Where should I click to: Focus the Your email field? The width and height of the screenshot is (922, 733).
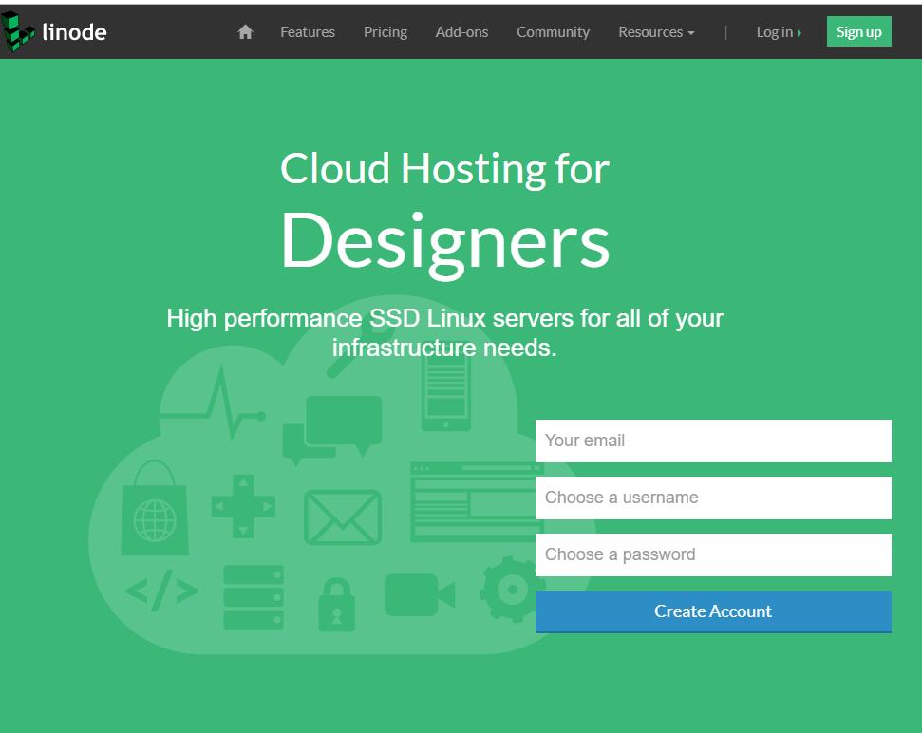(x=713, y=441)
